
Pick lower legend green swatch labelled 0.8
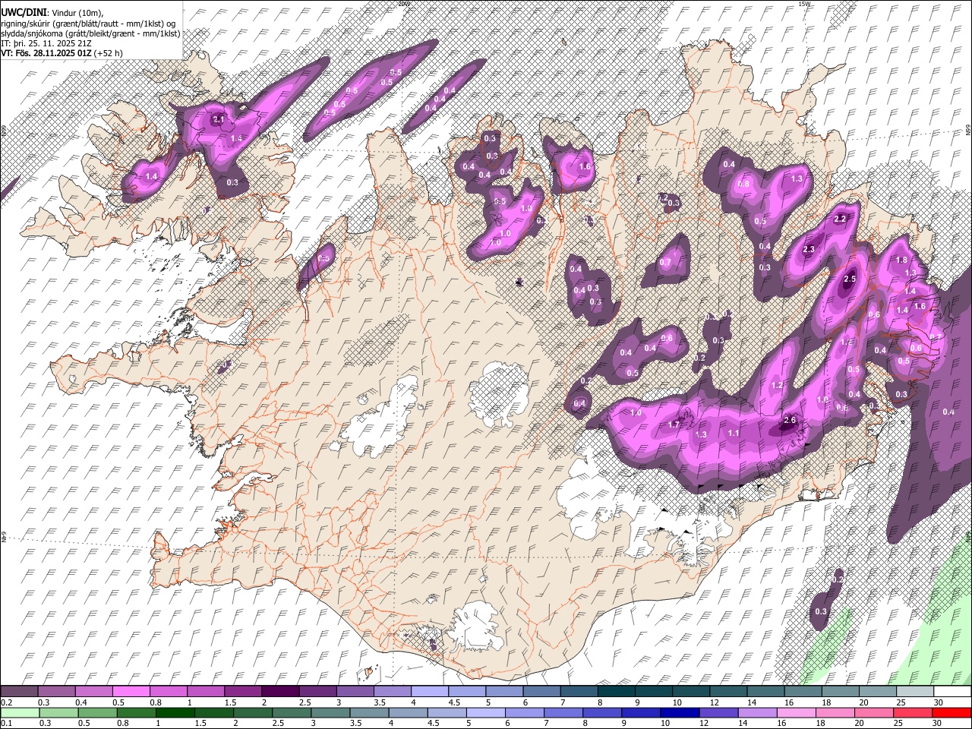coord(136,712)
